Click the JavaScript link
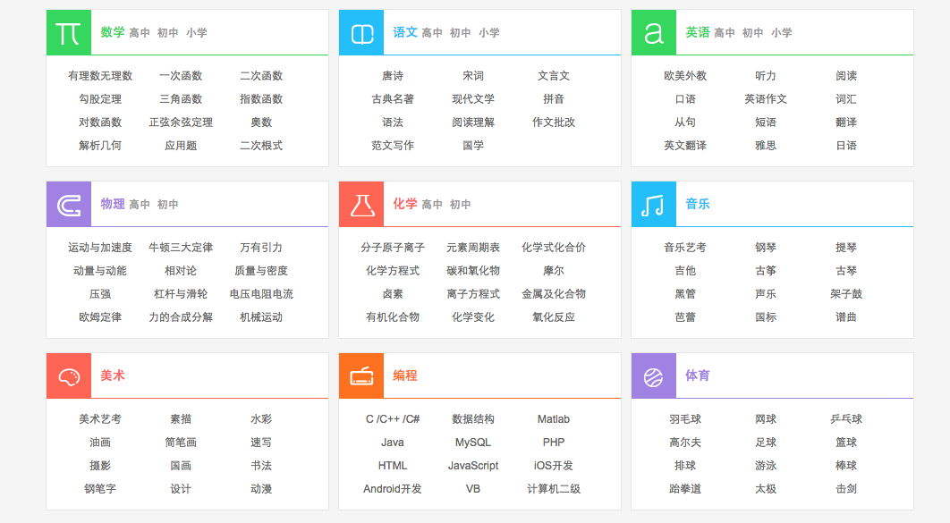Screen dimensions: 950x523 (473, 466)
